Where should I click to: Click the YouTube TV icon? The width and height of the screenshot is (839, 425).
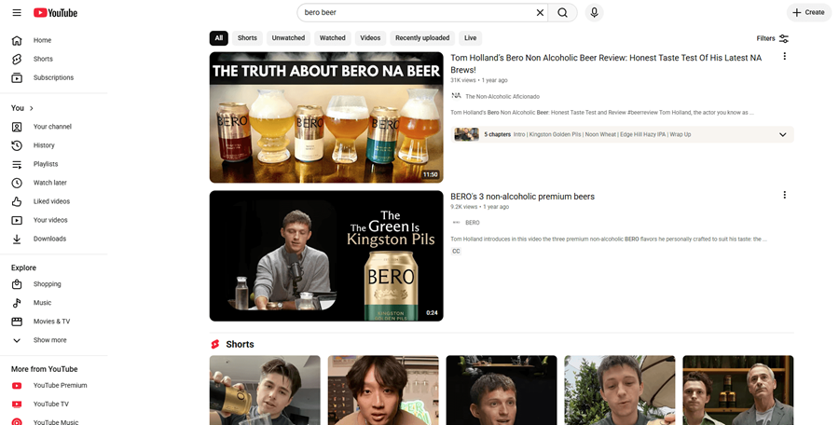[x=17, y=404]
